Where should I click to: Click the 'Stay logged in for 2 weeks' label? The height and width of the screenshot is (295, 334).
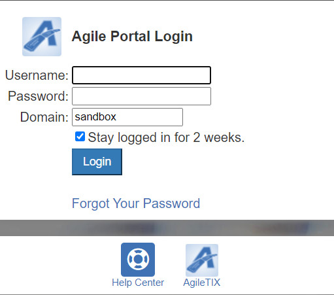coord(166,137)
